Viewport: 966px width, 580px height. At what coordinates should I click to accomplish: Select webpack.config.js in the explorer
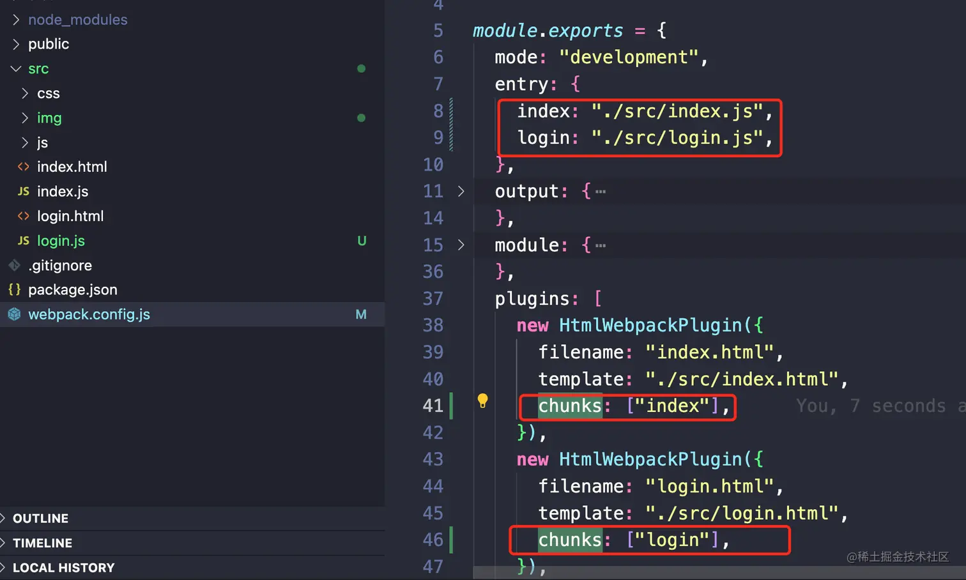point(89,314)
